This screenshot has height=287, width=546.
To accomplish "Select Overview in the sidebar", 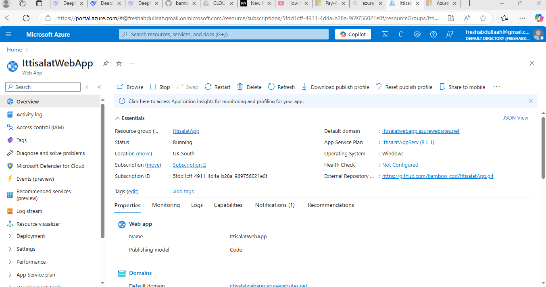I will pyautogui.click(x=50, y=102).
